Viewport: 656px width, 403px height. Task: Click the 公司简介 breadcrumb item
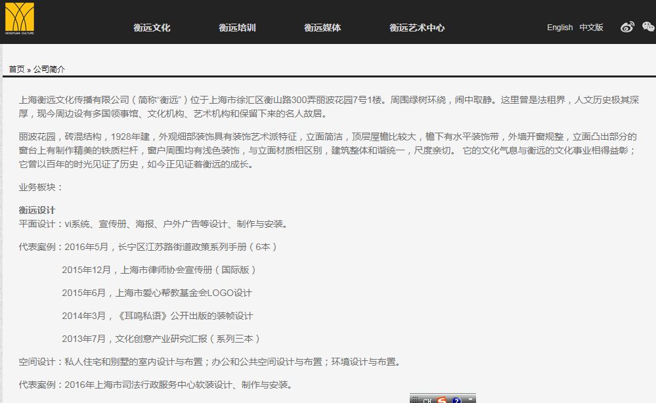(x=51, y=68)
